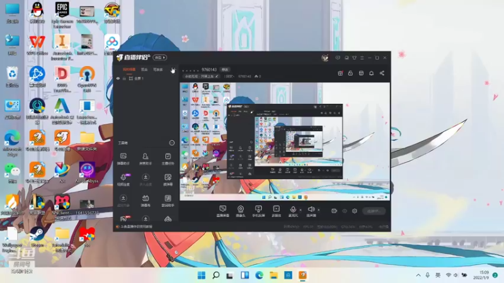Select the yellow new folder on the desktop
Image resolution: width=504 pixels, height=283 pixels.
87,140
